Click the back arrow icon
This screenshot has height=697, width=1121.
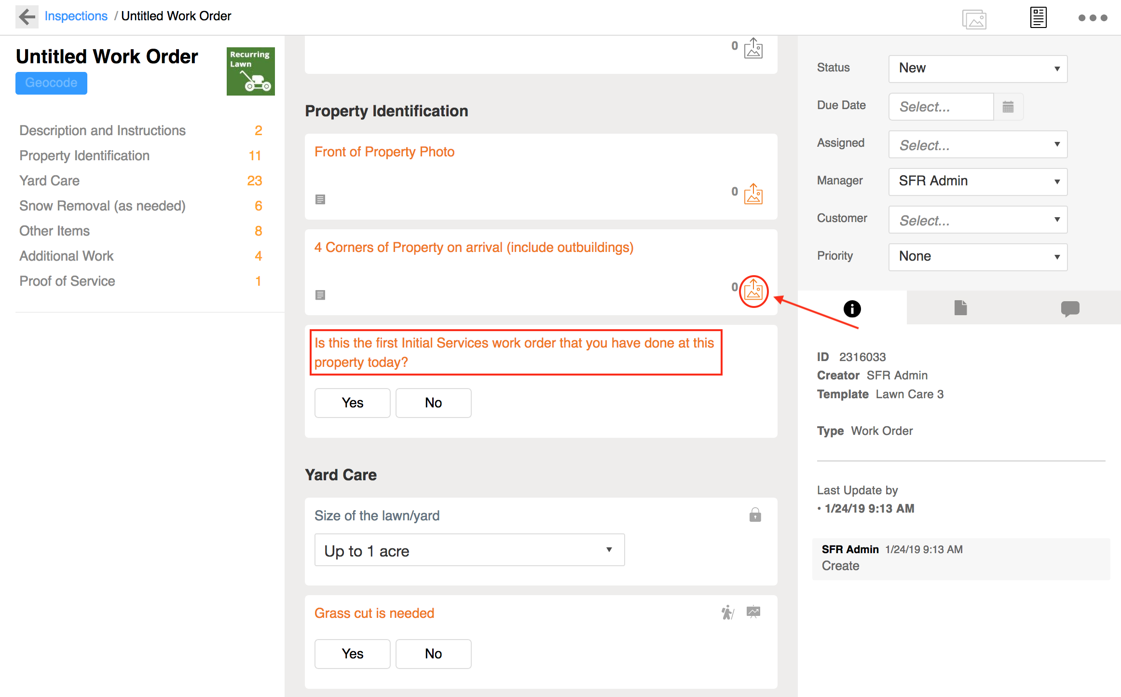tap(27, 16)
